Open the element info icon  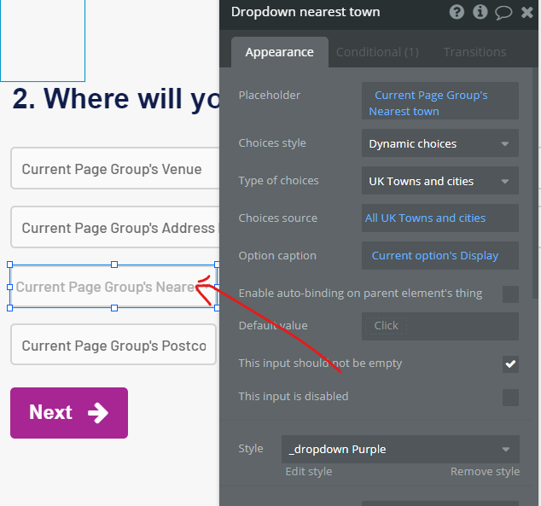click(480, 12)
